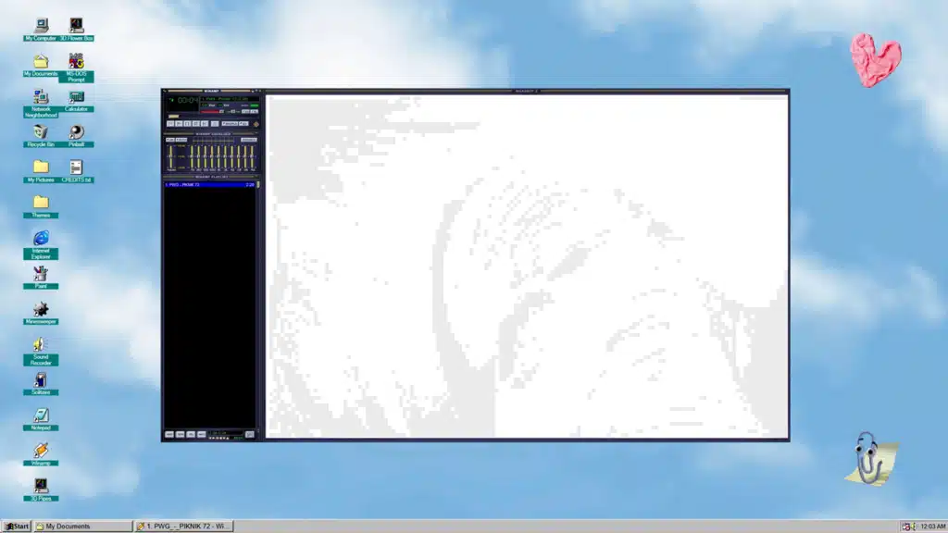Click the Internet Explorer desktop icon
The width and height of the screenshot is (948, 533).
coord(41,239)
